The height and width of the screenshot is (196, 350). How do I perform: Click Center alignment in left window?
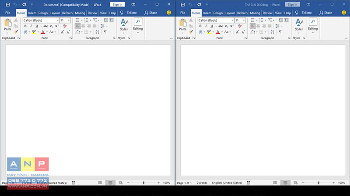click(x=83, y=26)
